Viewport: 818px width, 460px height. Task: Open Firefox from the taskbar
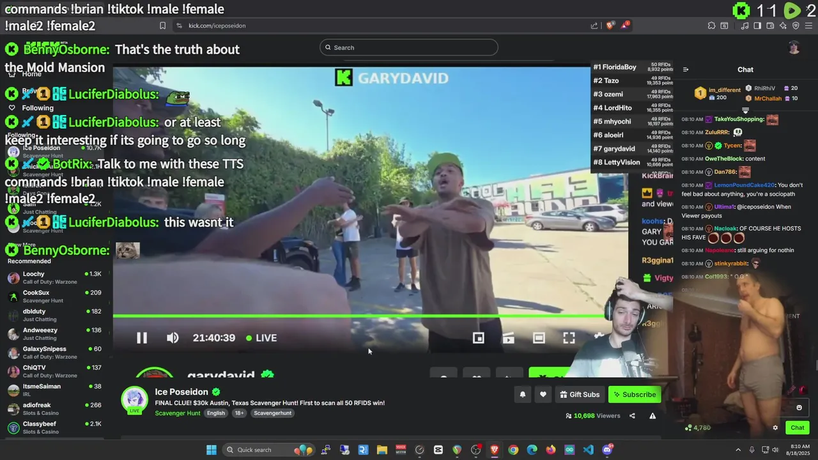coord(551,450)
